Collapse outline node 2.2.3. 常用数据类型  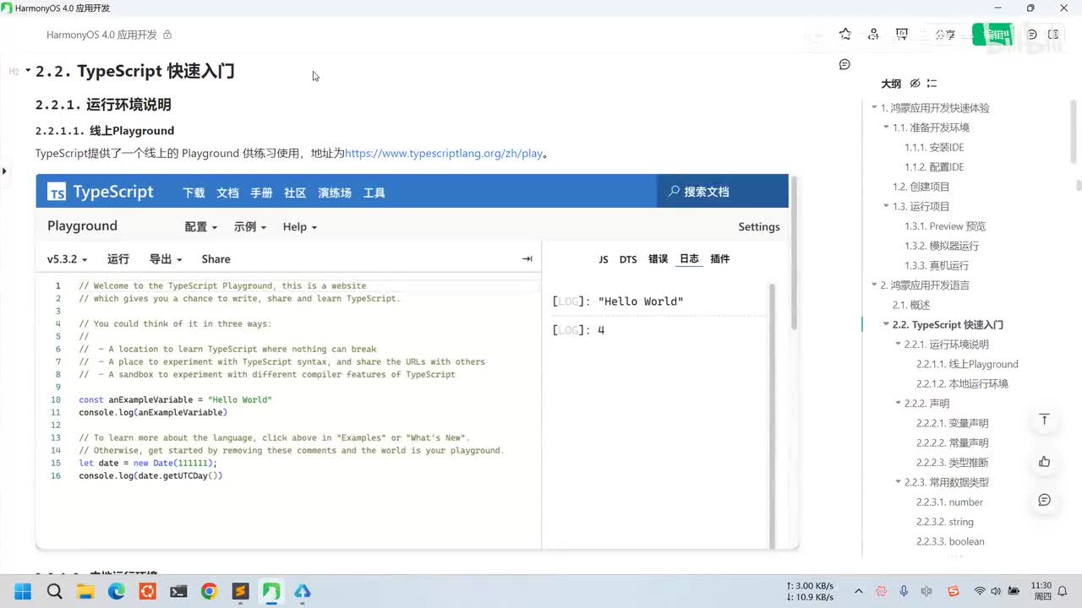coord(898,482)
